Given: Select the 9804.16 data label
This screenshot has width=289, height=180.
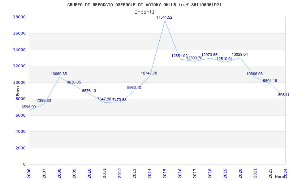Looking at the screenshot, I should click(x=270, y=81).
